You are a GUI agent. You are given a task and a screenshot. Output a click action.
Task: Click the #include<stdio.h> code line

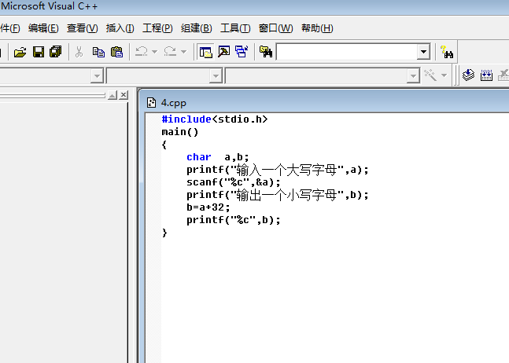pyautogui.click(x=215, y=119)
